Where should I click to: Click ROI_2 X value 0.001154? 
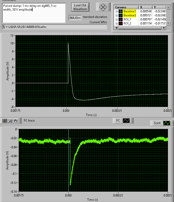146,23
